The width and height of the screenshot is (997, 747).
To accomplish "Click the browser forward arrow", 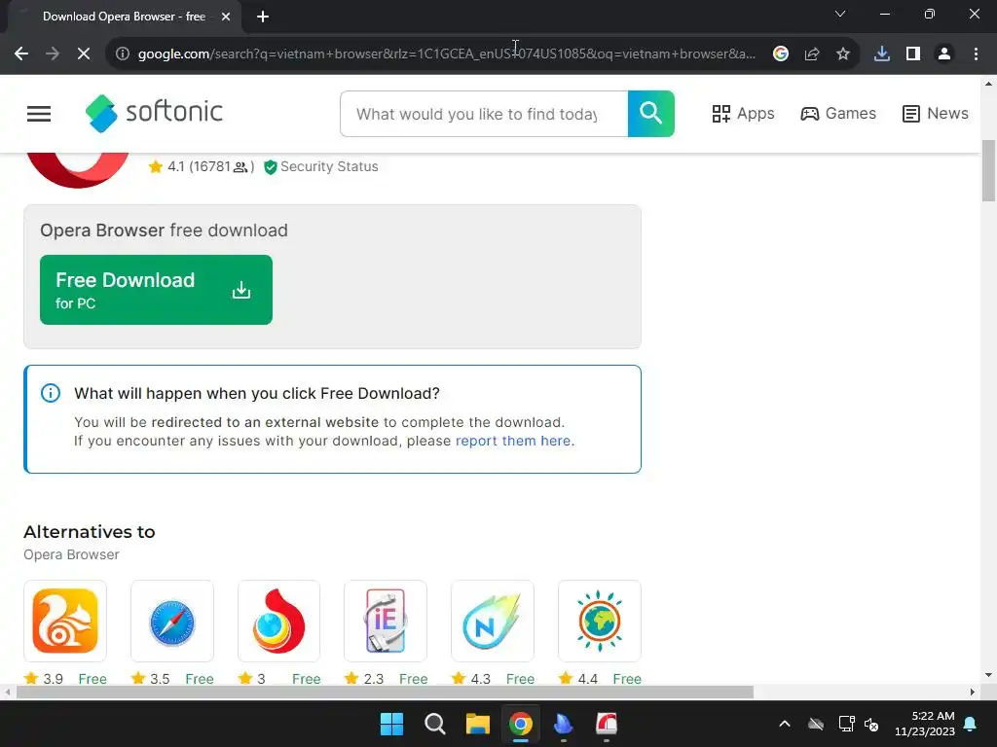I will [53, 54].
